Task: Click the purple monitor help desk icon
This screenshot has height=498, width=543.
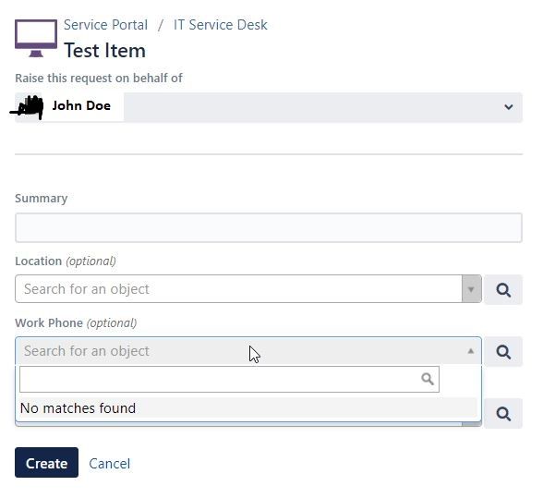Action: (36, 38)
